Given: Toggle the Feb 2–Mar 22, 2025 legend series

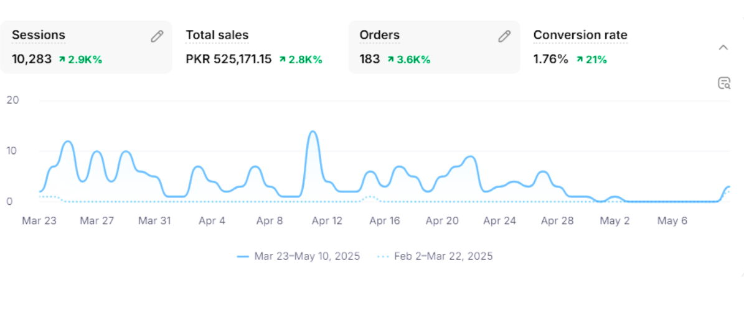Looking at the screenshot, I should point(435,256).
